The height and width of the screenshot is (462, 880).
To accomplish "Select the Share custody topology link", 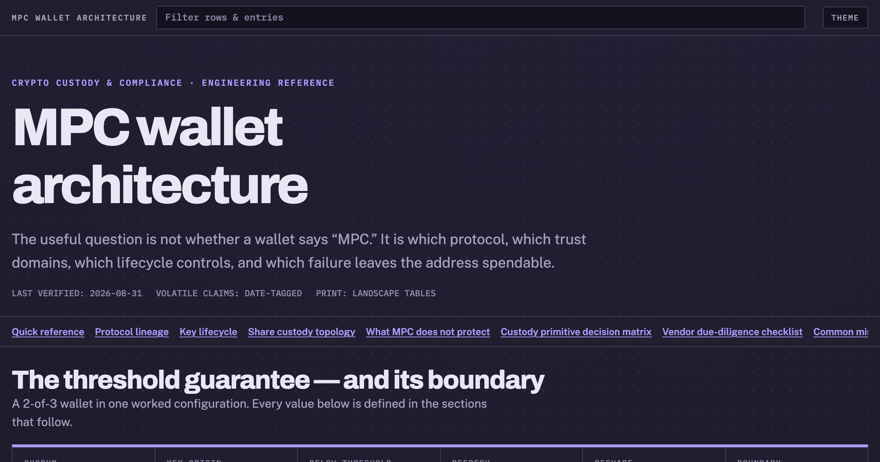I will point(301,332).
